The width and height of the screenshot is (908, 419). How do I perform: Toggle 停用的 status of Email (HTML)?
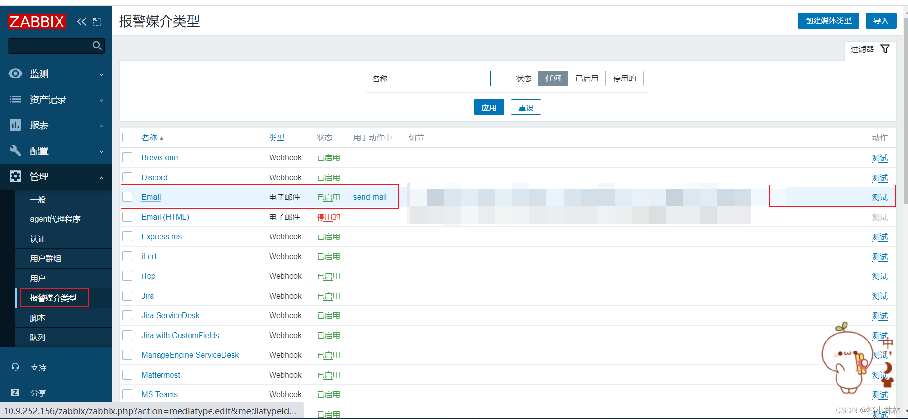[x=329, y=217]
